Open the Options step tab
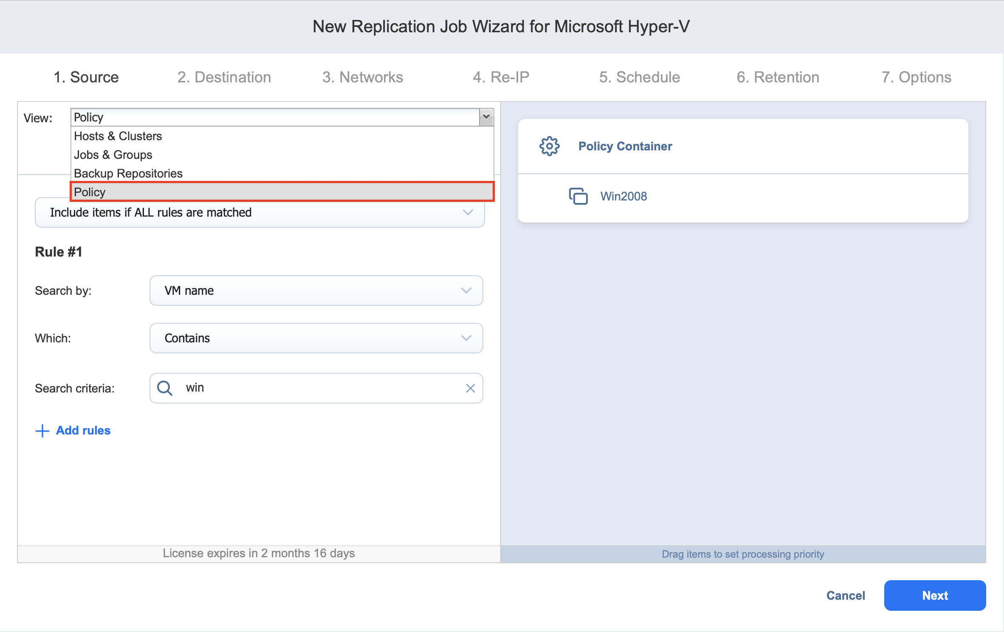 coord(916,77)
